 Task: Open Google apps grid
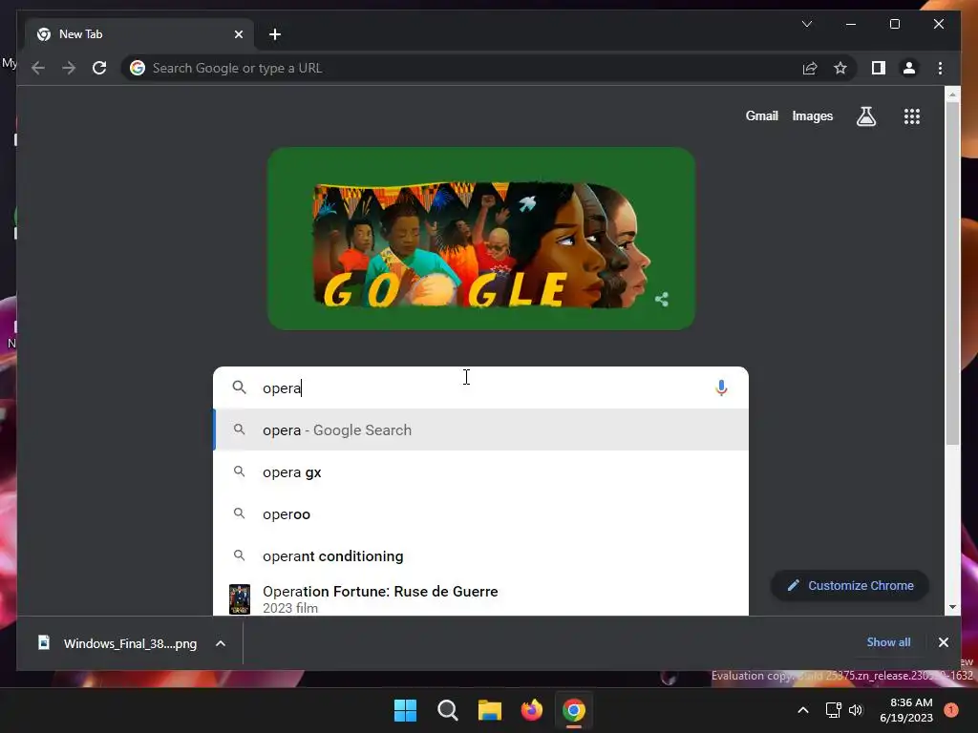point(912,115)
